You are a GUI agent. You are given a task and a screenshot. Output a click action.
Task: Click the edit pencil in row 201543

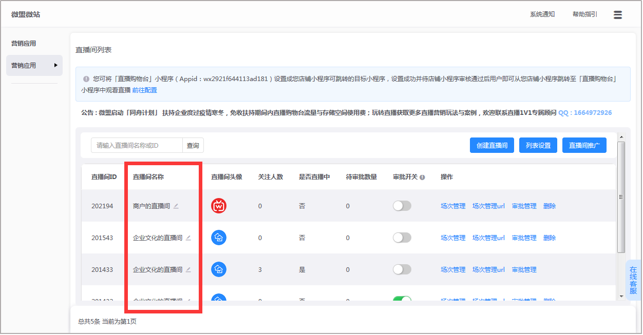coord(188,238)
